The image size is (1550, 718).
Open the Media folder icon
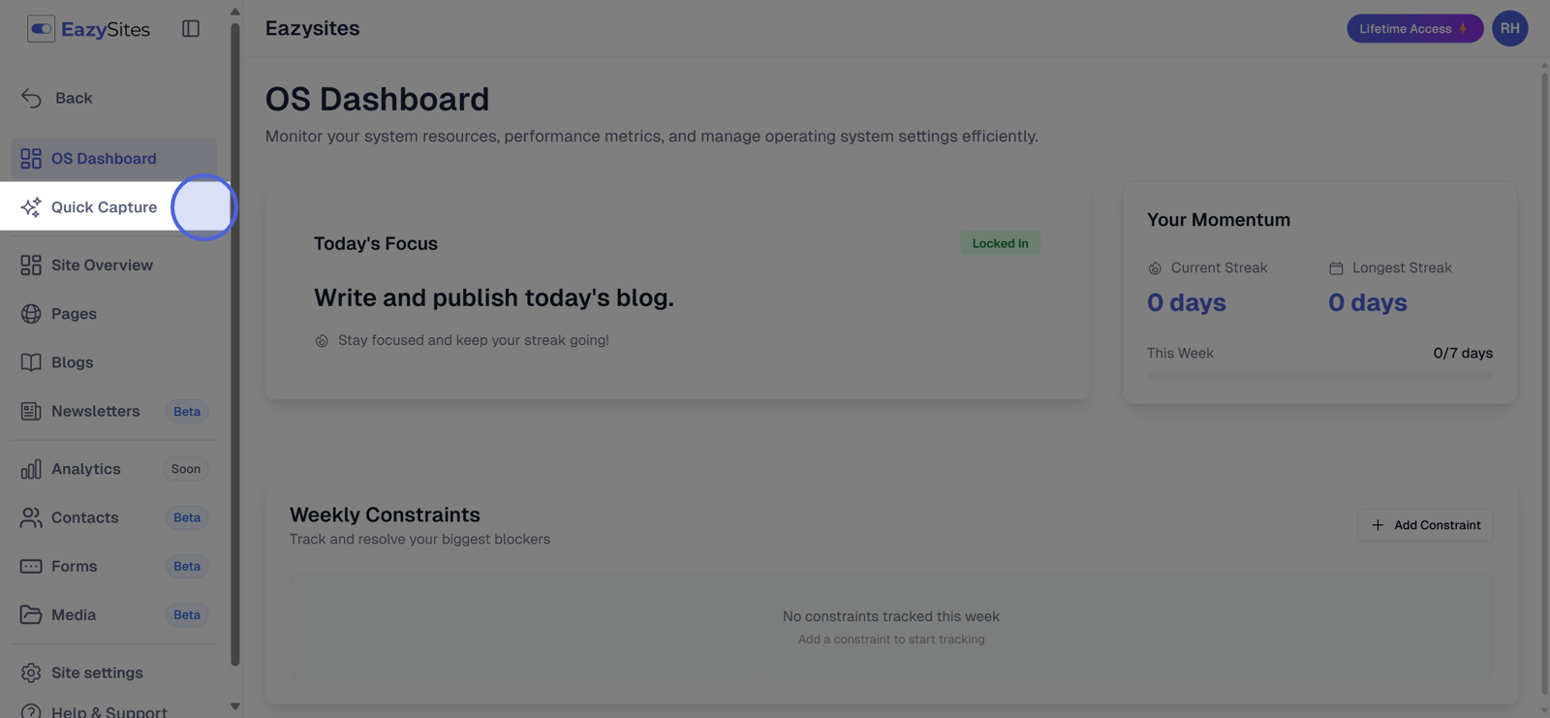(31, 614)
